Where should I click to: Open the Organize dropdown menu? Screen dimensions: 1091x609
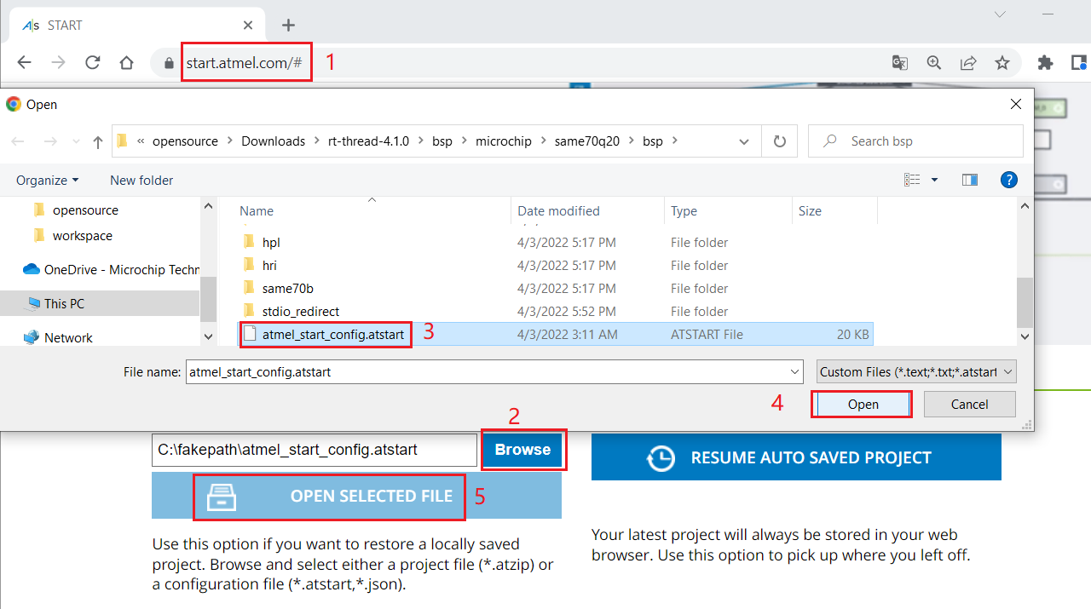coord(47,181)
